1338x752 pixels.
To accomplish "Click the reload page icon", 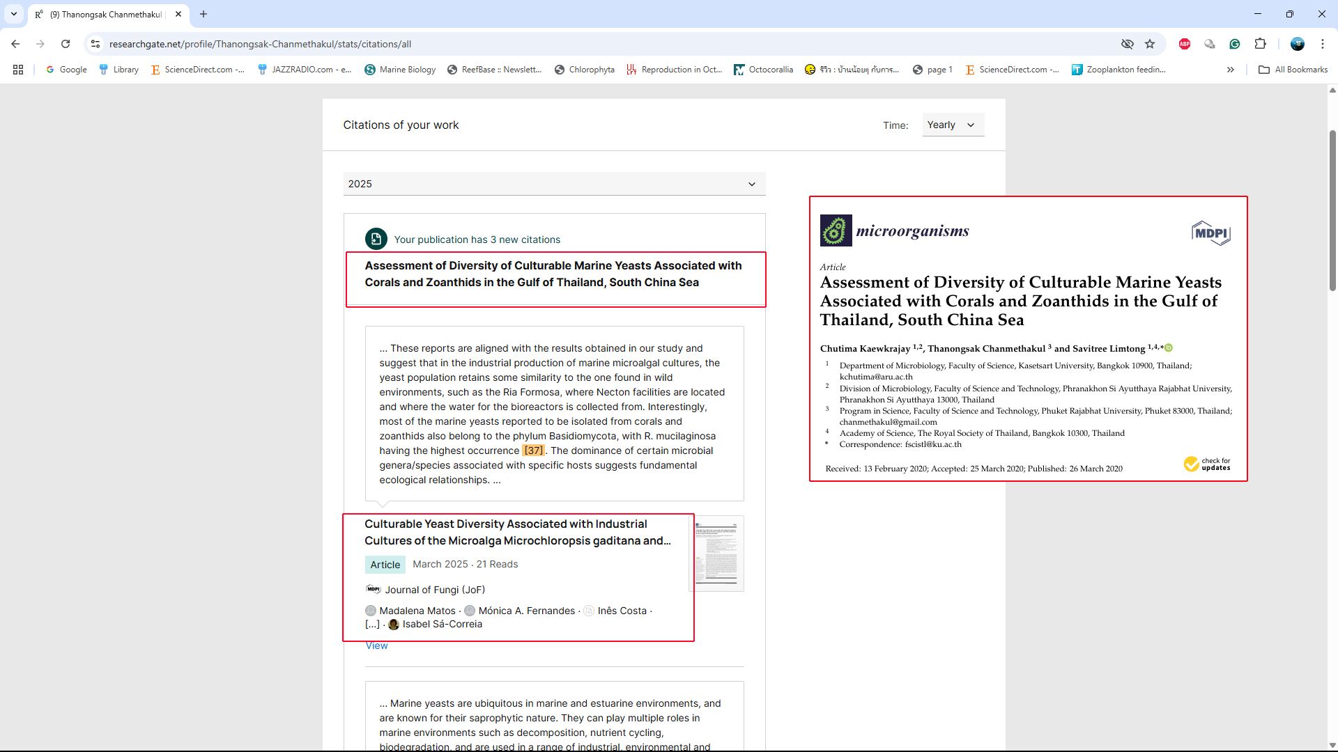I will point(66,44).
